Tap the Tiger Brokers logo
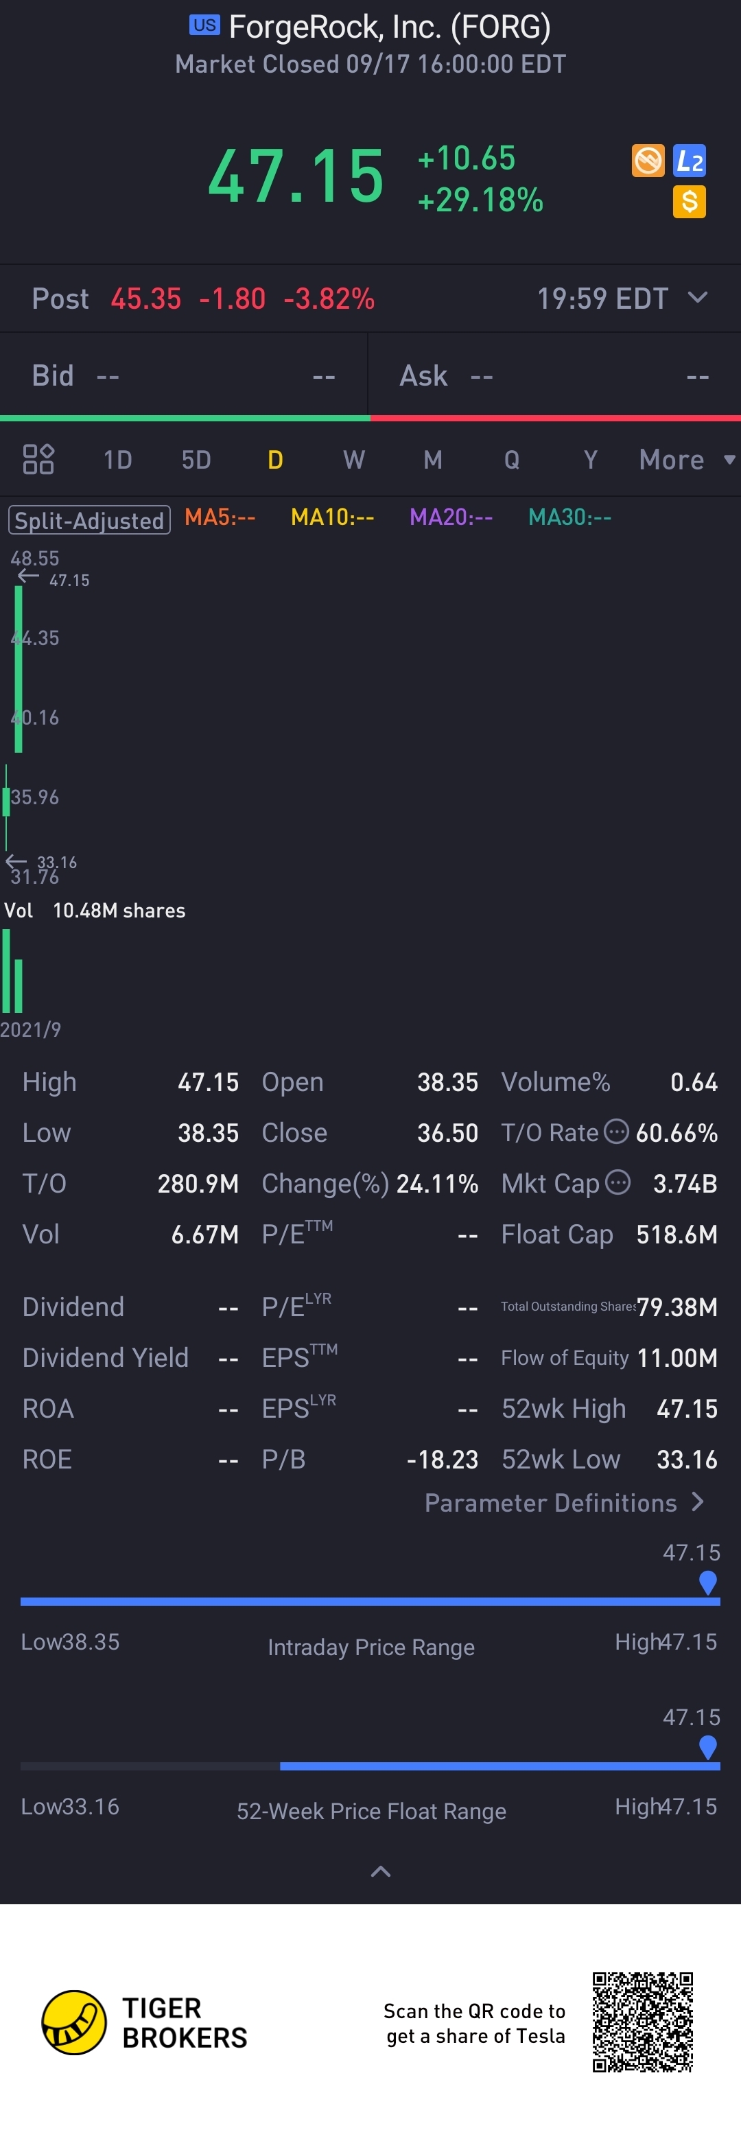 click(75, 2022)
